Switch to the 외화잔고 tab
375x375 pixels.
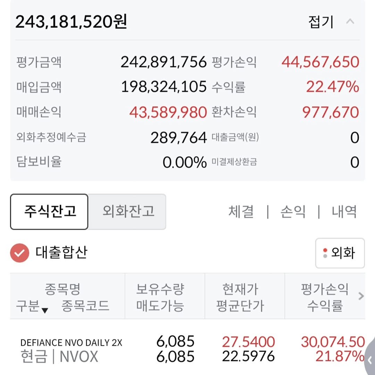pyautogui.click(x=128, y=211)
